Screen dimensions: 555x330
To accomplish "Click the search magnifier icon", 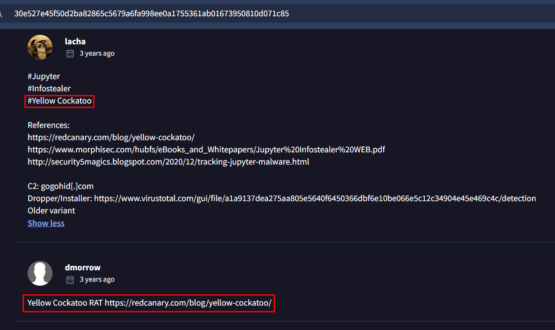I will pyautogui.click(x=1, y=14).
